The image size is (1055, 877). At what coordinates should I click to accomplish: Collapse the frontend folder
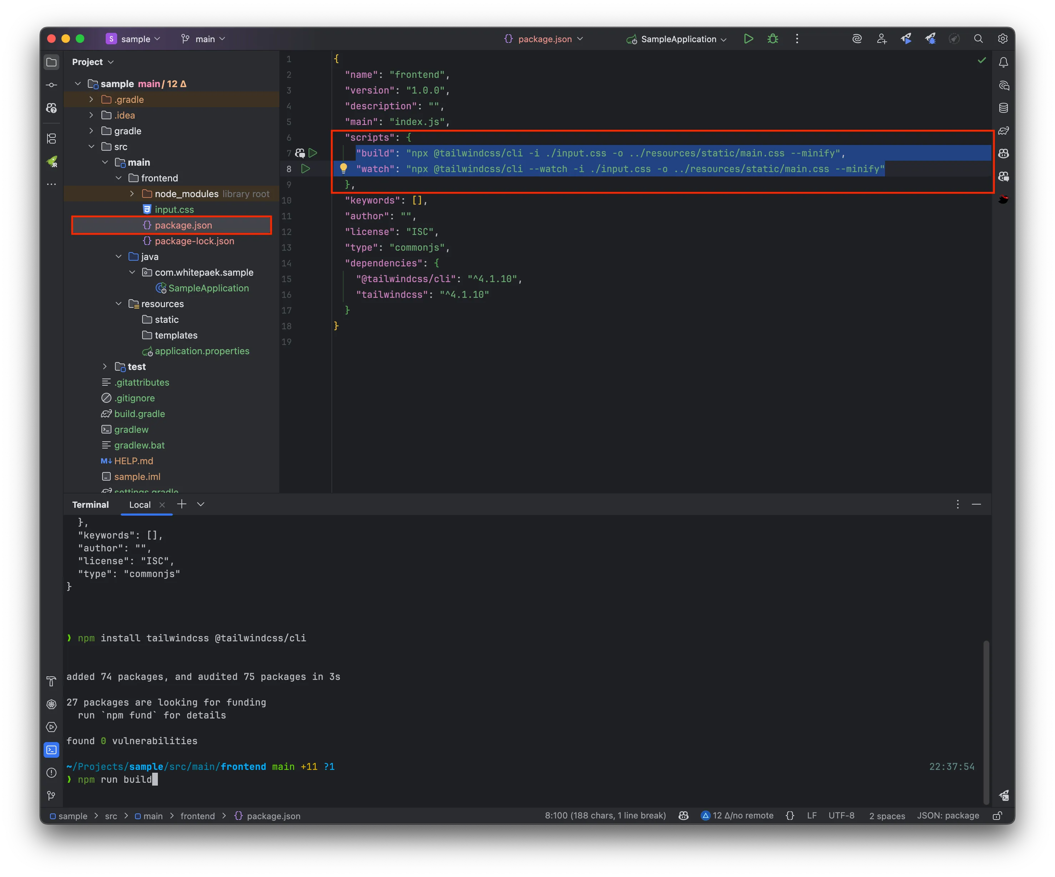pos(119,178)
